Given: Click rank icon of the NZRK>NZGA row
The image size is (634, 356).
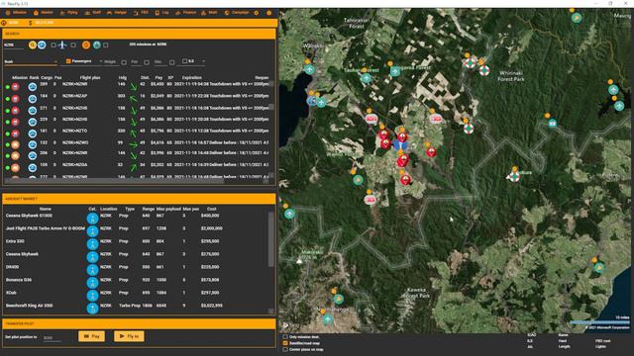Looking at the screenshot, I should point(33,167).
